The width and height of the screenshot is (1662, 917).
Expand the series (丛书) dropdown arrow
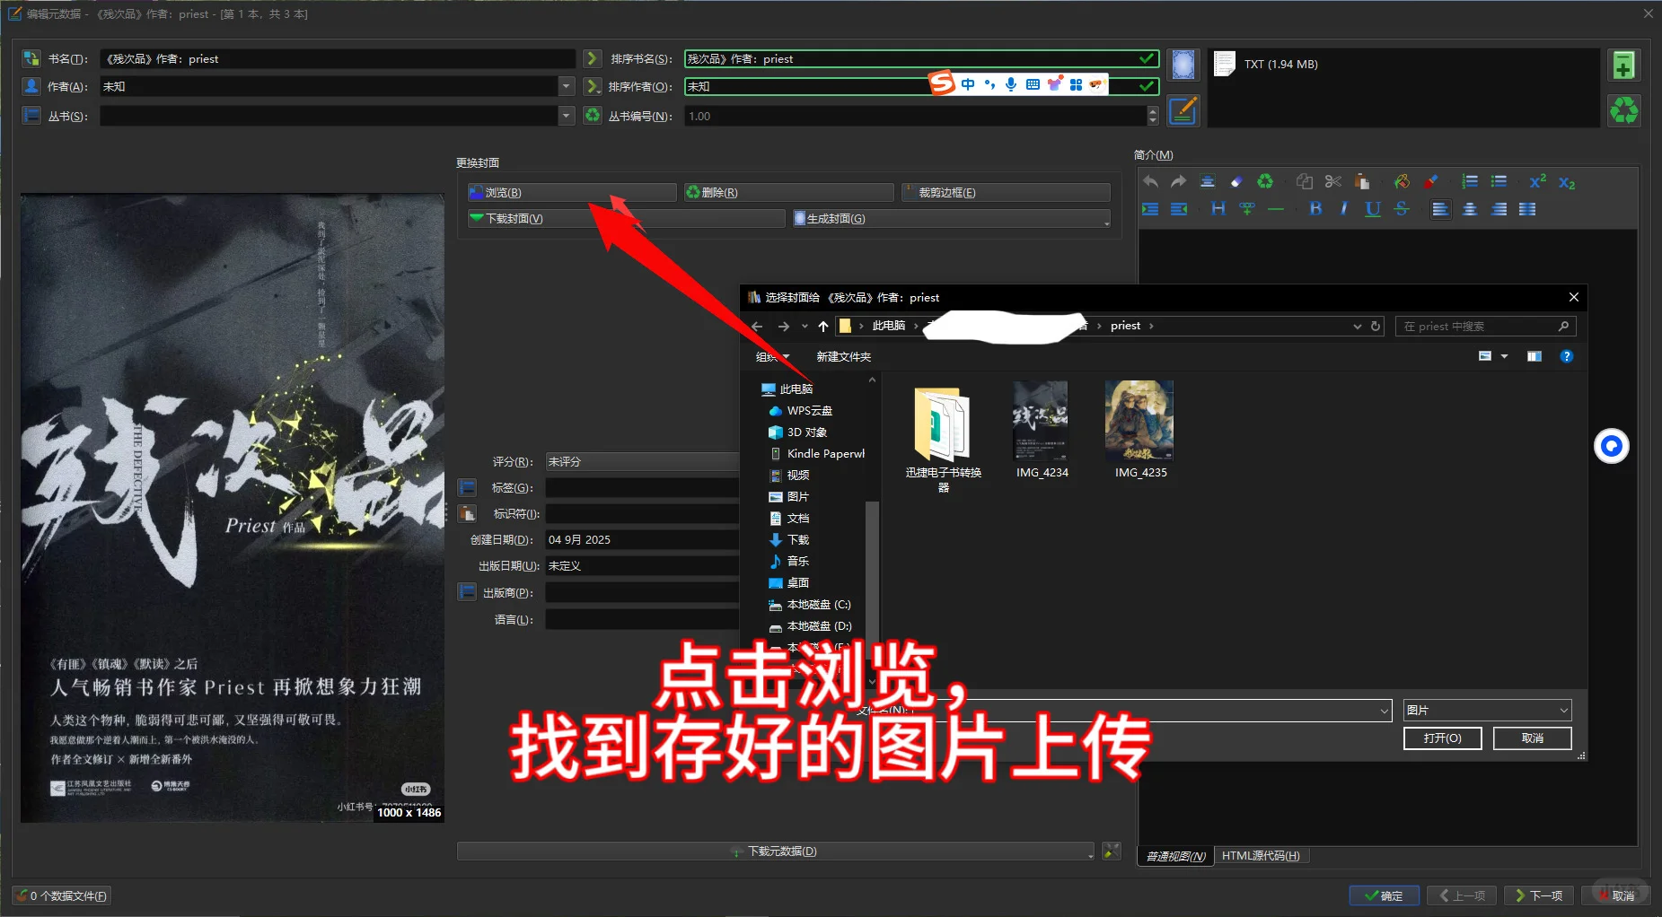566,116
